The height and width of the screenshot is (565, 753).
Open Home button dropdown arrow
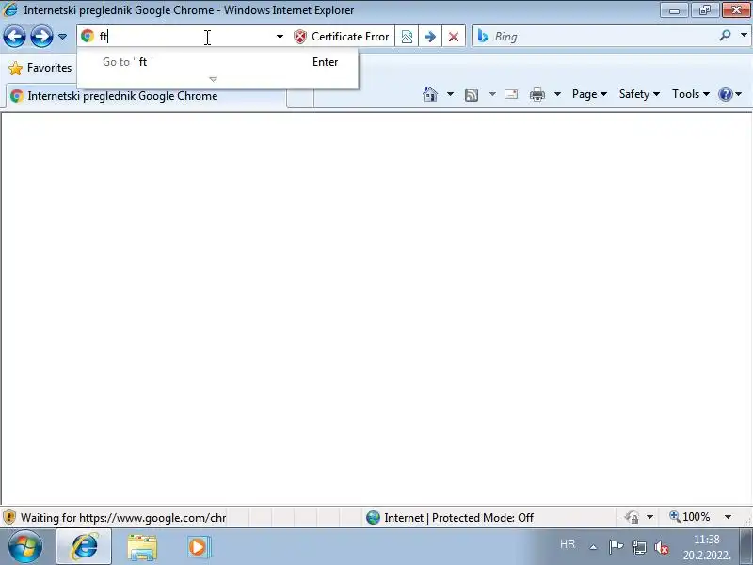point(450,94)
